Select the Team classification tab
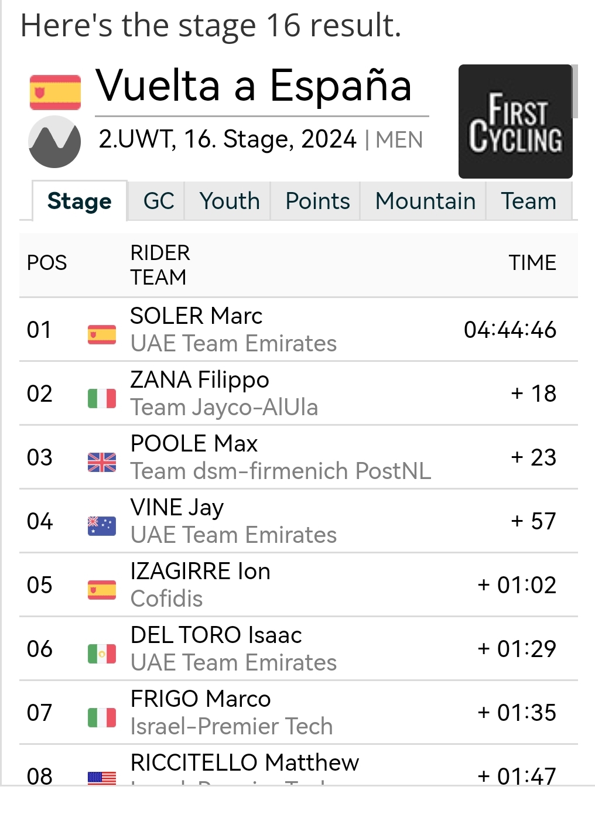Screen dimensions: 595x814 pyautogui.click(x=528, y=201)
